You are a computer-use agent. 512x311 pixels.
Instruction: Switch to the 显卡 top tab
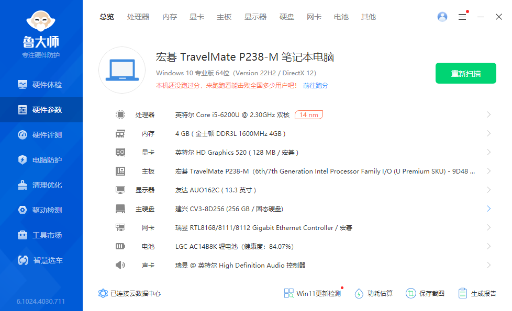coord(197,17)
